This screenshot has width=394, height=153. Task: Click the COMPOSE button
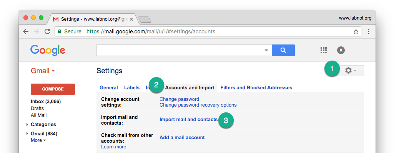[53, 89]
